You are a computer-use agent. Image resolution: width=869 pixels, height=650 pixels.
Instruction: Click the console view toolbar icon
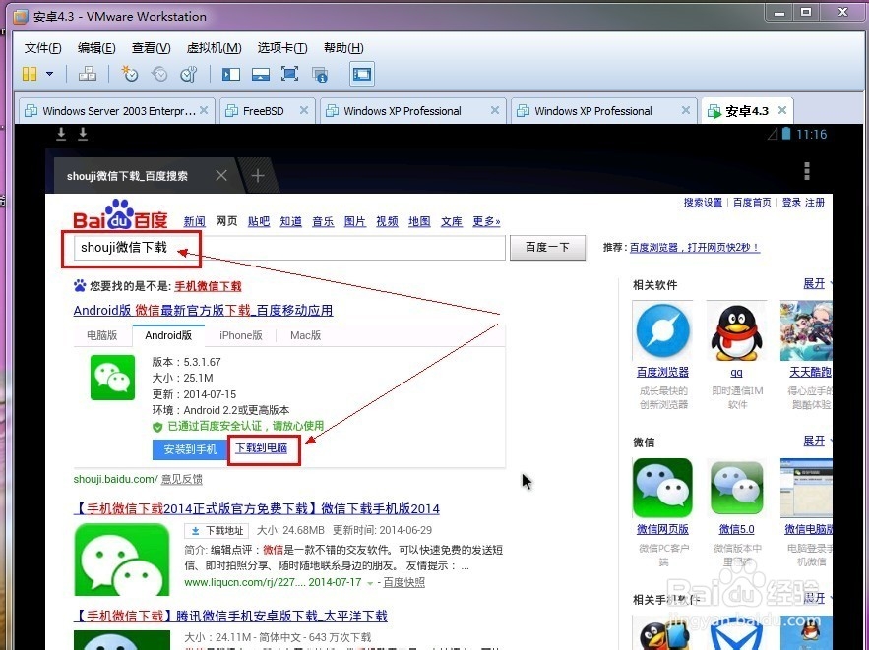pyautogui.click(x=362, y=74)
